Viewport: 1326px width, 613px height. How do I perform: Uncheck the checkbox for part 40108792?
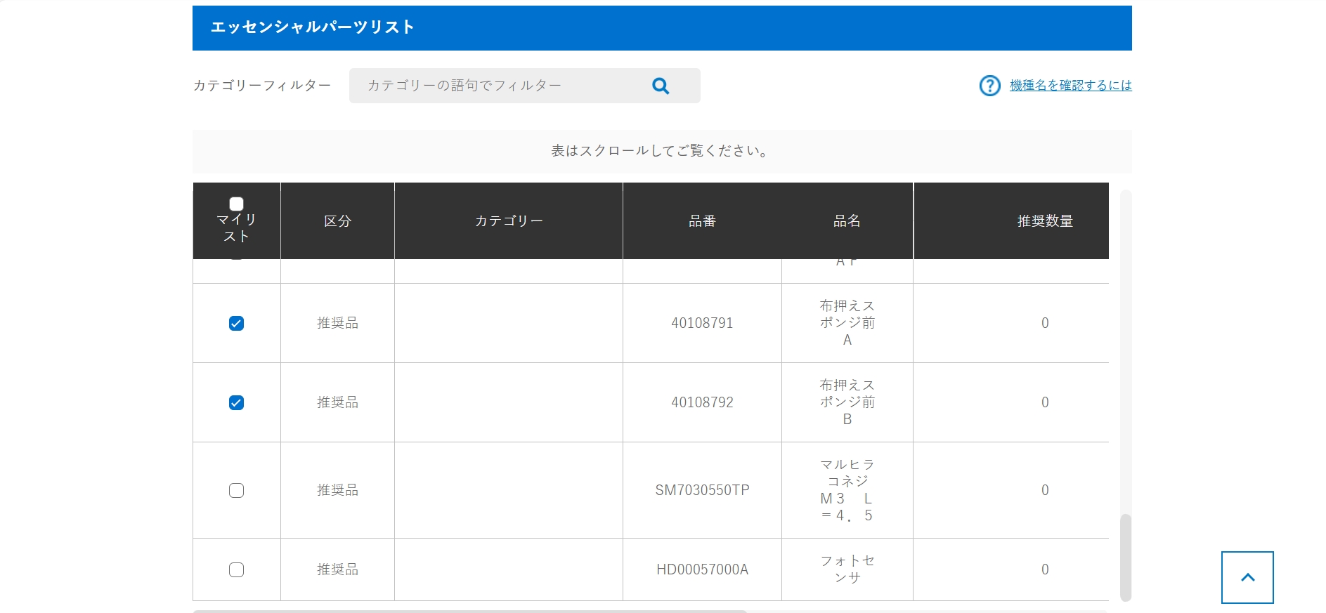tap(236, 402)
